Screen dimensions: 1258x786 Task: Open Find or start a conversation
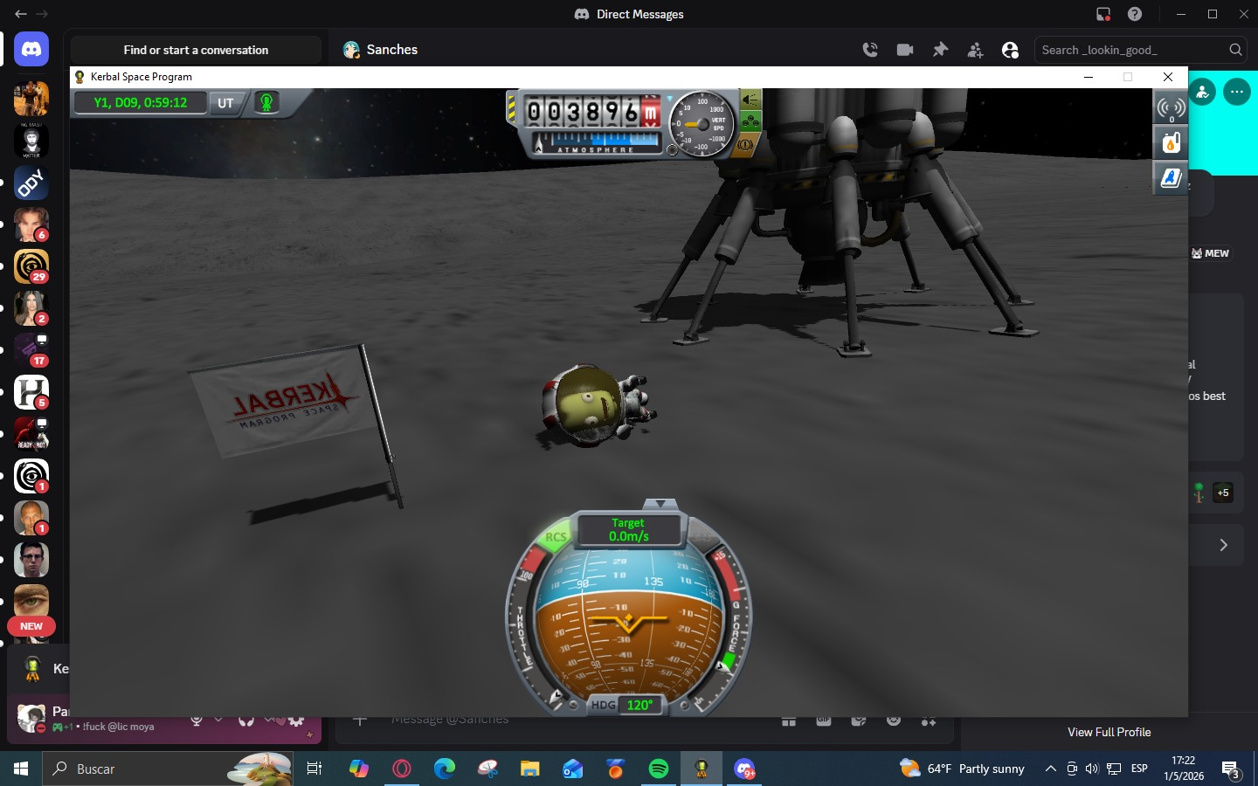coord(196,50)
